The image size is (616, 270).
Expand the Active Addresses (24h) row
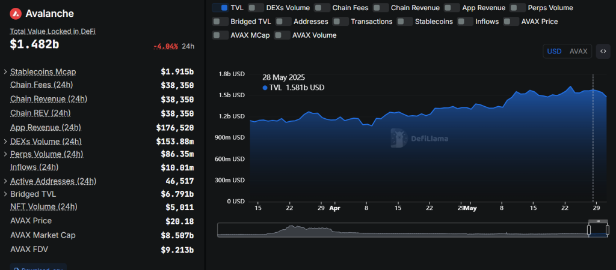coord(5,181)
